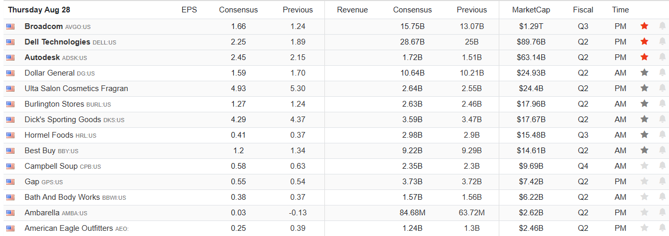Unfavorite Autodesk using its red star
Image resolution: width=669 pixels, height=236 pixels.
click(x=644, y=57)
